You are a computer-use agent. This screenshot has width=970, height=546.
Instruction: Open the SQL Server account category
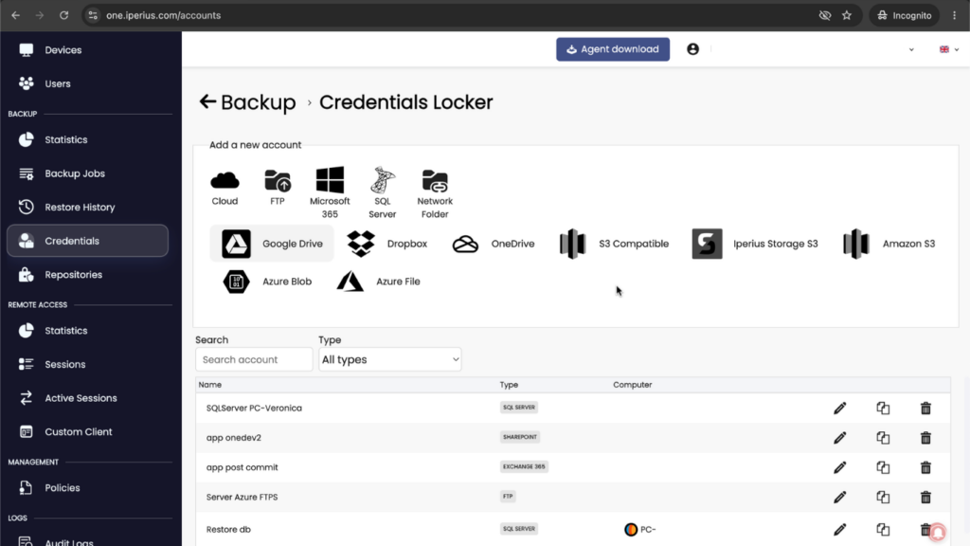[383, 192]
